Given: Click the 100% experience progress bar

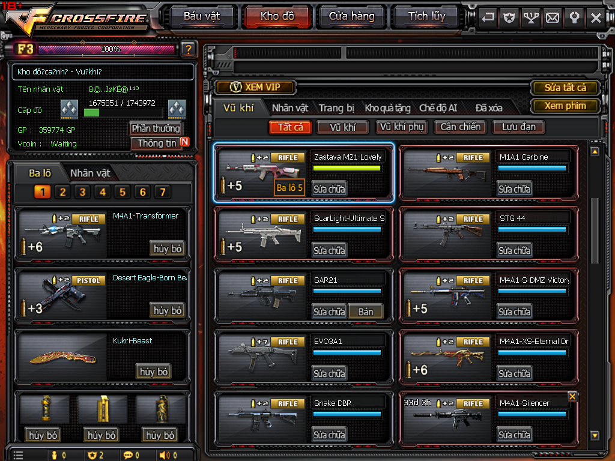Looking at the screenshot, I should tap(106, 49).
